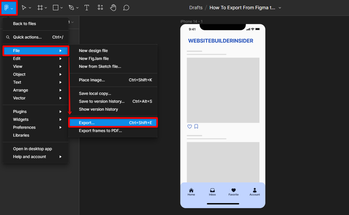This screenshot has height=215, width=349.
Task: Select the Rectangle shape tool
Action: coord(56,8)
